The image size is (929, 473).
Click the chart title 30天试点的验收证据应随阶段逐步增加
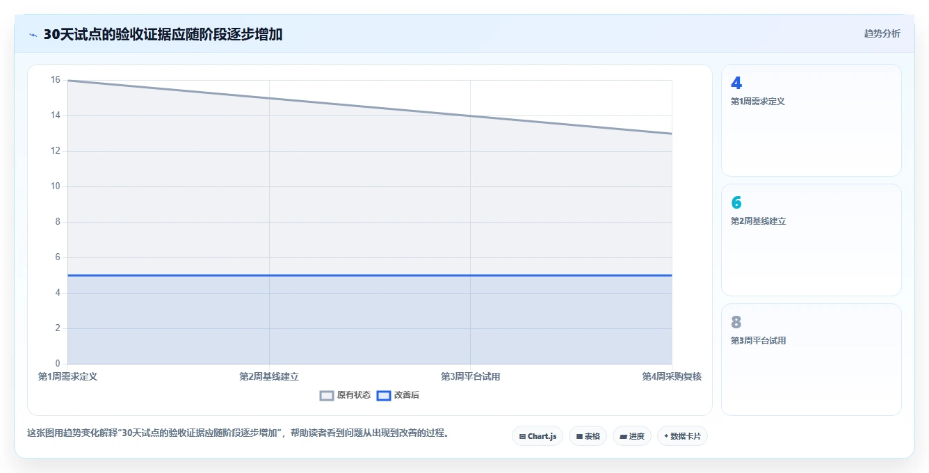[163, 34]
